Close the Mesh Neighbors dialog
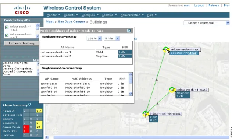The height and width of the screenshot is (140, 232). pyautogui.click(x=129, y=31)
